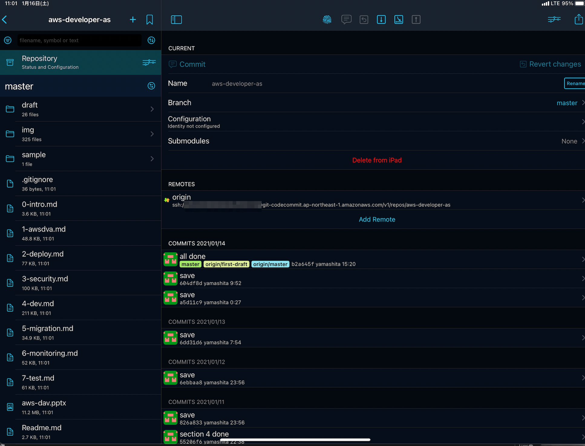Tap the push upload arrow icon
585x446 pixels.
416,20
